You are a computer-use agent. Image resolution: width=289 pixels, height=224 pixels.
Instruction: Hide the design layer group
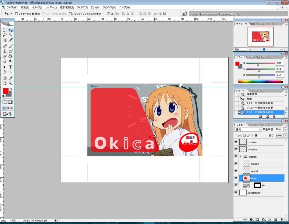pos(236,156)
